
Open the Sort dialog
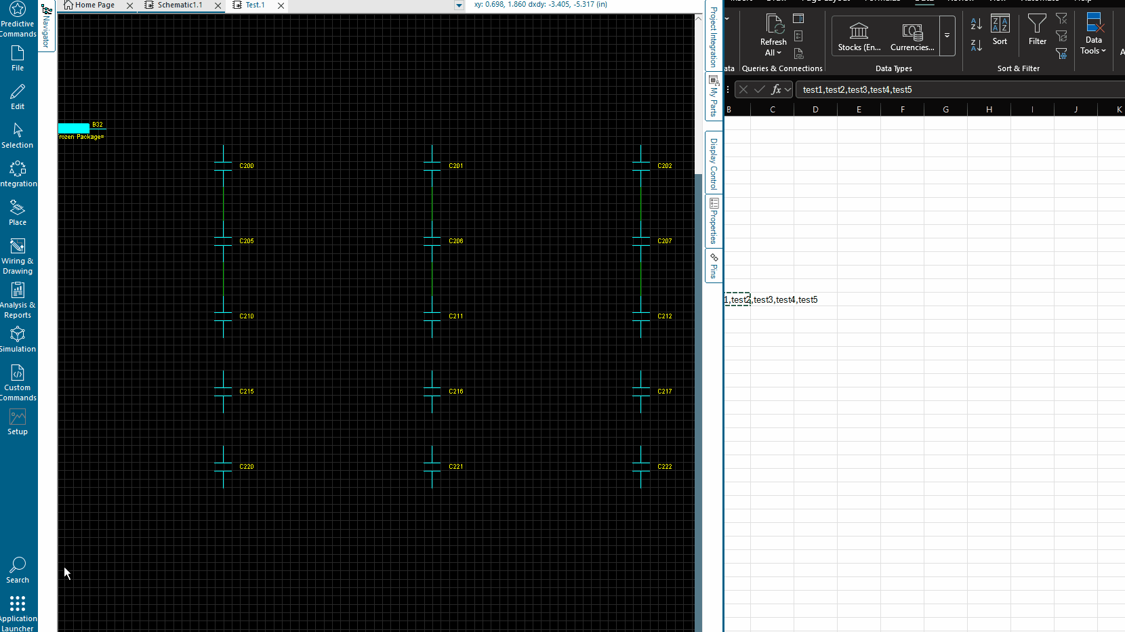1000,30
